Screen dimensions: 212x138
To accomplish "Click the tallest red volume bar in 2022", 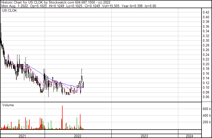I will pos(62,118).
